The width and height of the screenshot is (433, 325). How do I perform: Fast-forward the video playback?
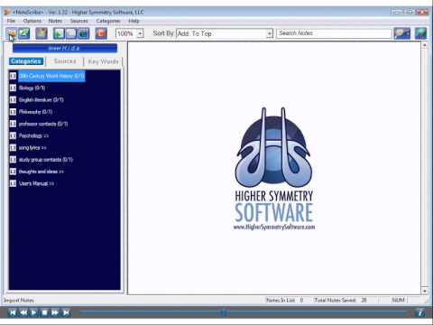pos(55,312)
